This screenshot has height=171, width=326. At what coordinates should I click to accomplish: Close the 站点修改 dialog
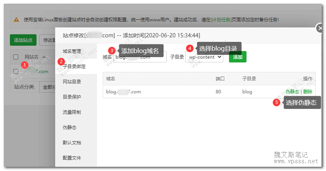click(320, 28)
